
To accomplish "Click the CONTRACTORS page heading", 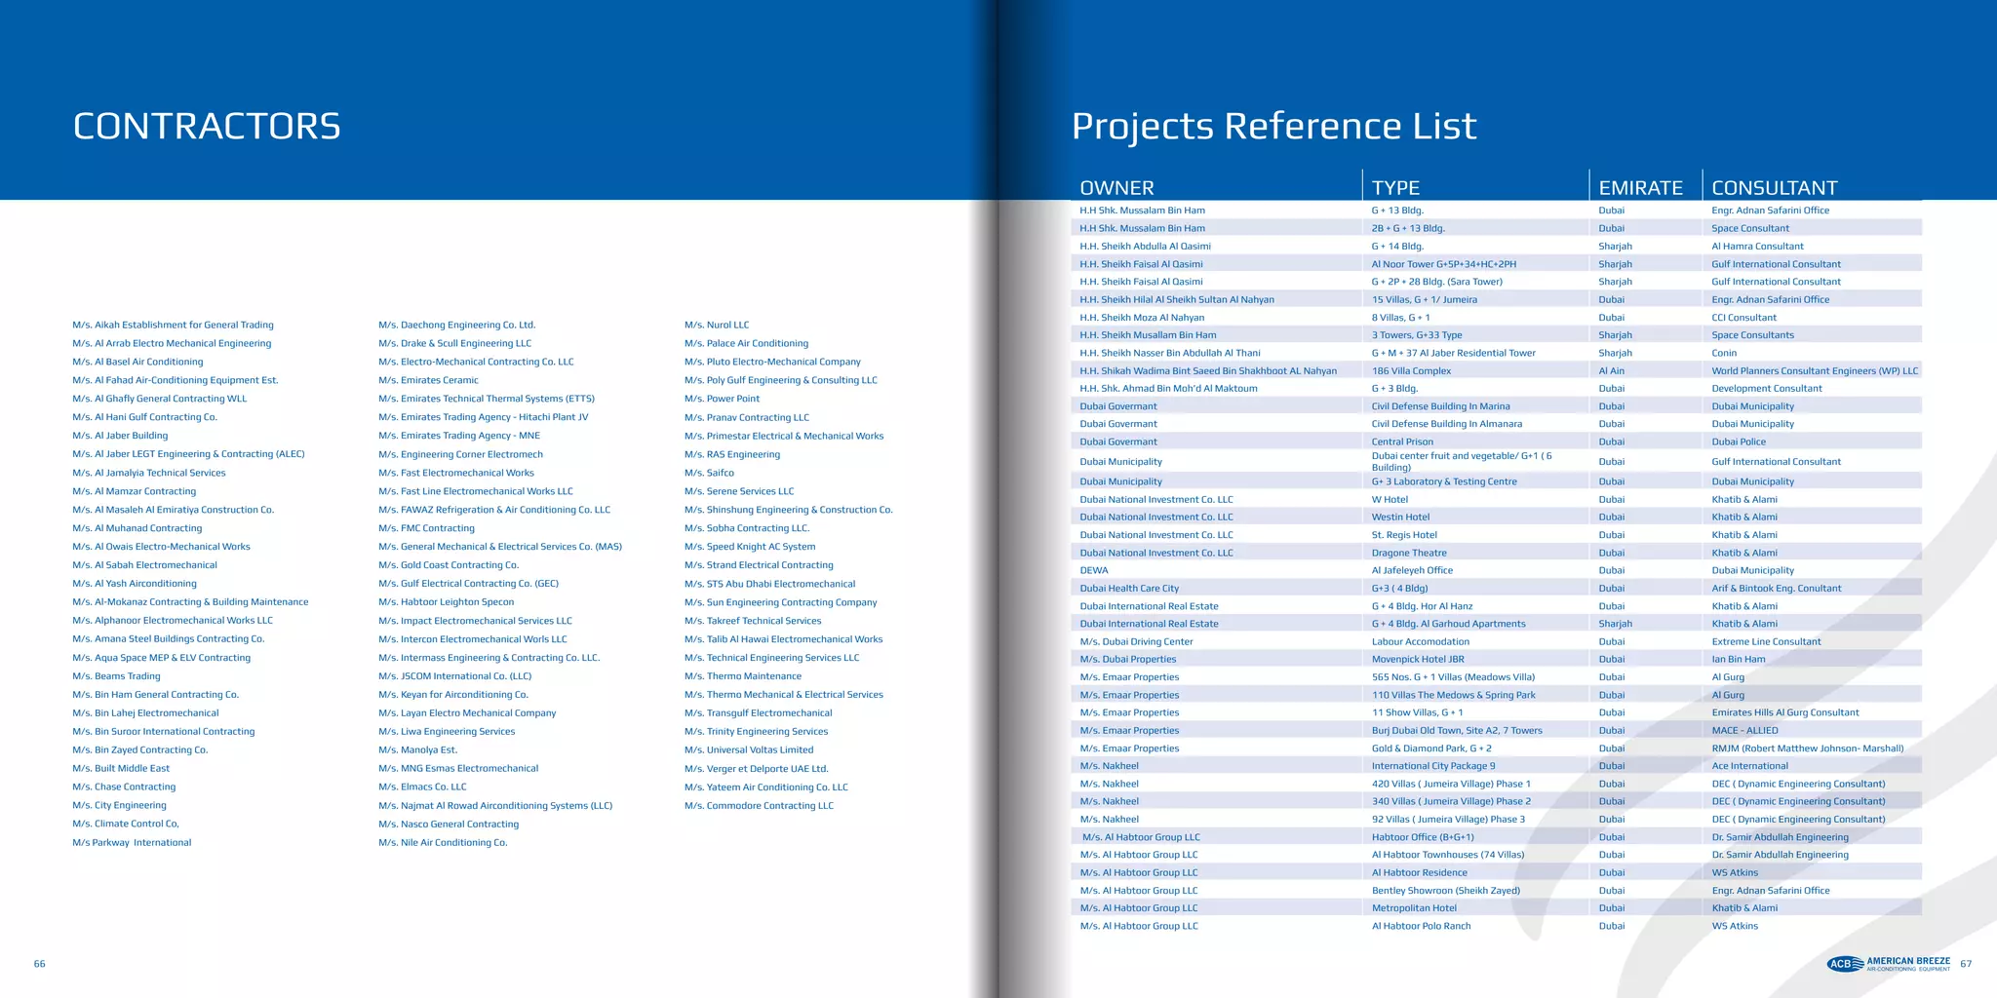I will tap(207, 127).
